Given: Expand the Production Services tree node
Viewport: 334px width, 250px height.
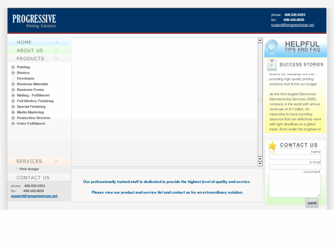Looking at the screenshot, I should pos(13,118).
